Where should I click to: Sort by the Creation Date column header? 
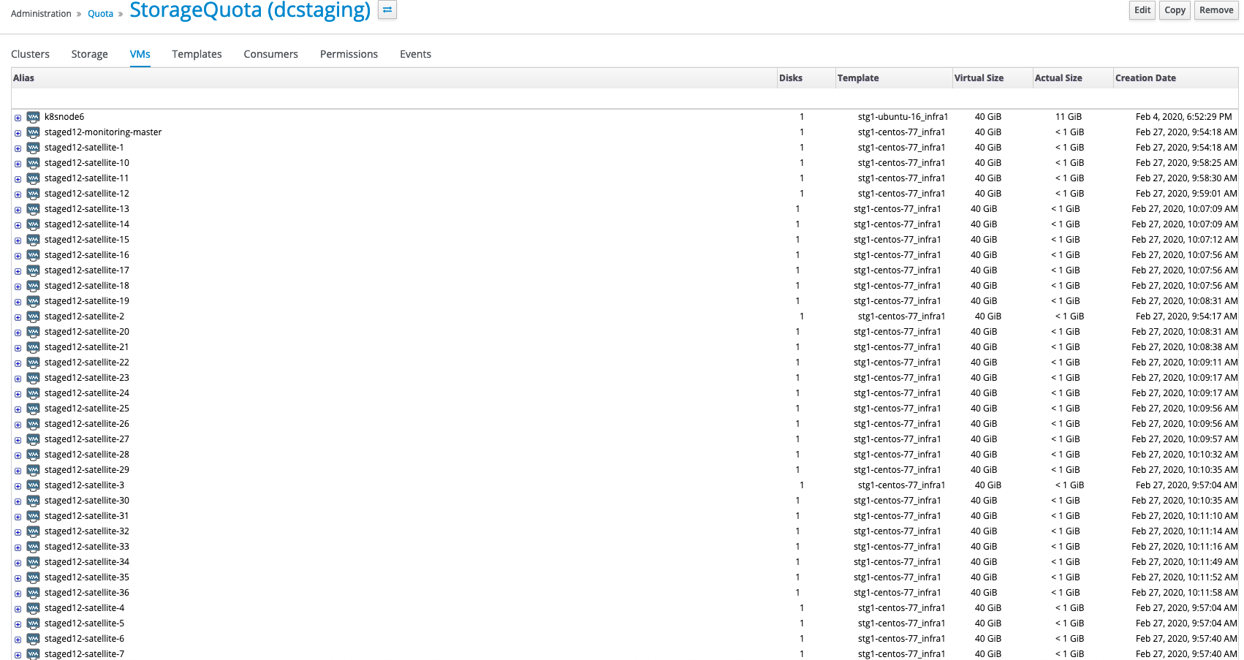(x=1145, y=78)
